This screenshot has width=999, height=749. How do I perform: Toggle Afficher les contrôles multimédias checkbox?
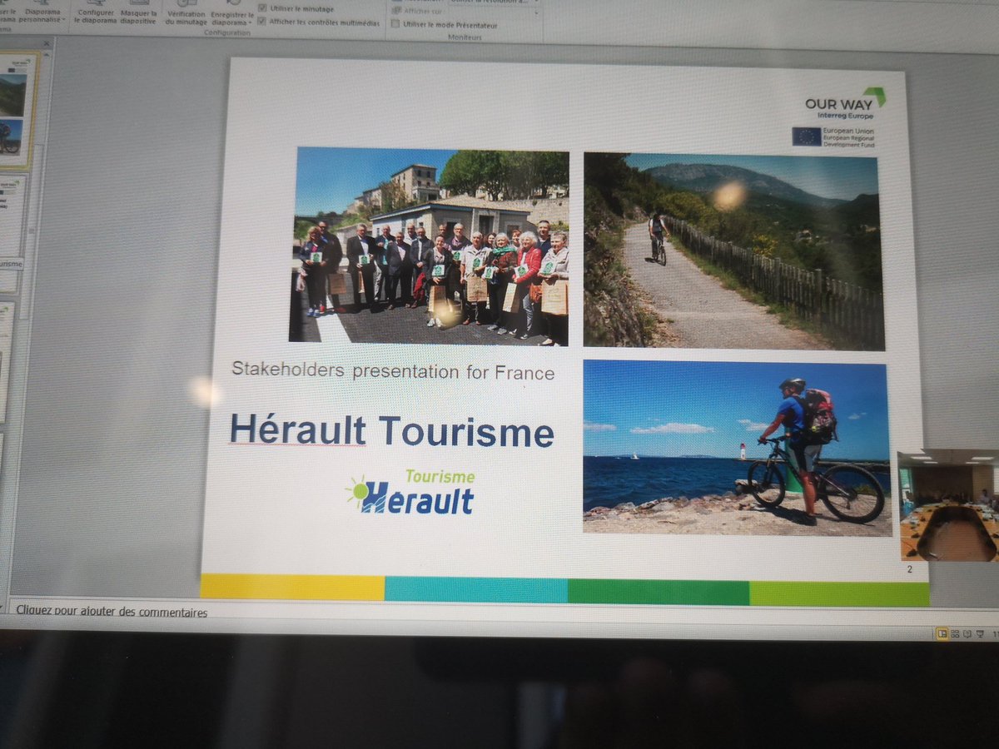263,21
